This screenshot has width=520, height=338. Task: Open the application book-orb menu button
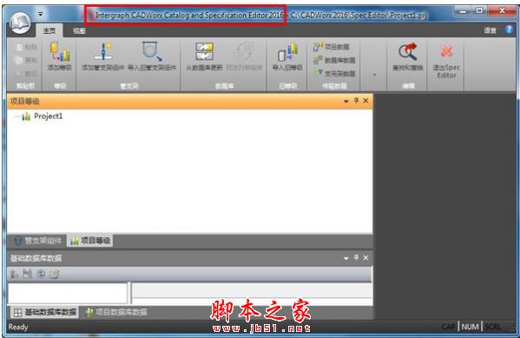[x=20, y=23]
